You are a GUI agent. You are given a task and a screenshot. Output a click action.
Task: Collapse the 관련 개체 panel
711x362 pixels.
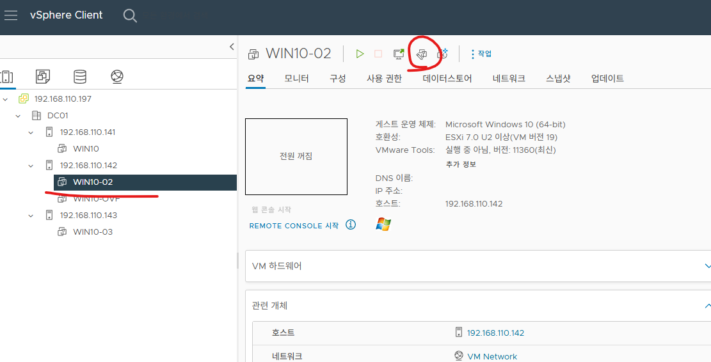pyautogui.click(x=707, y=306)
